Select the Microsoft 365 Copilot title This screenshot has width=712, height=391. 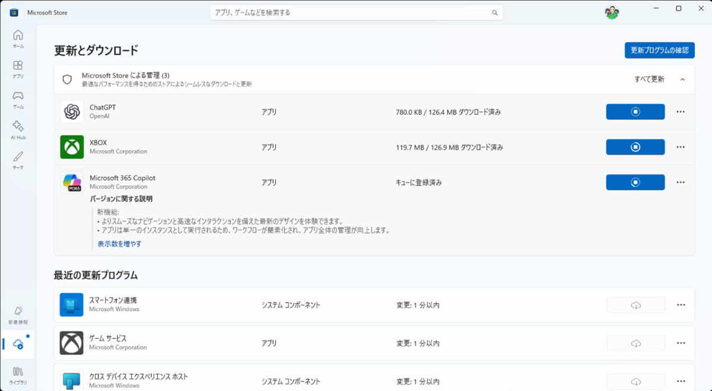point(122,178)
